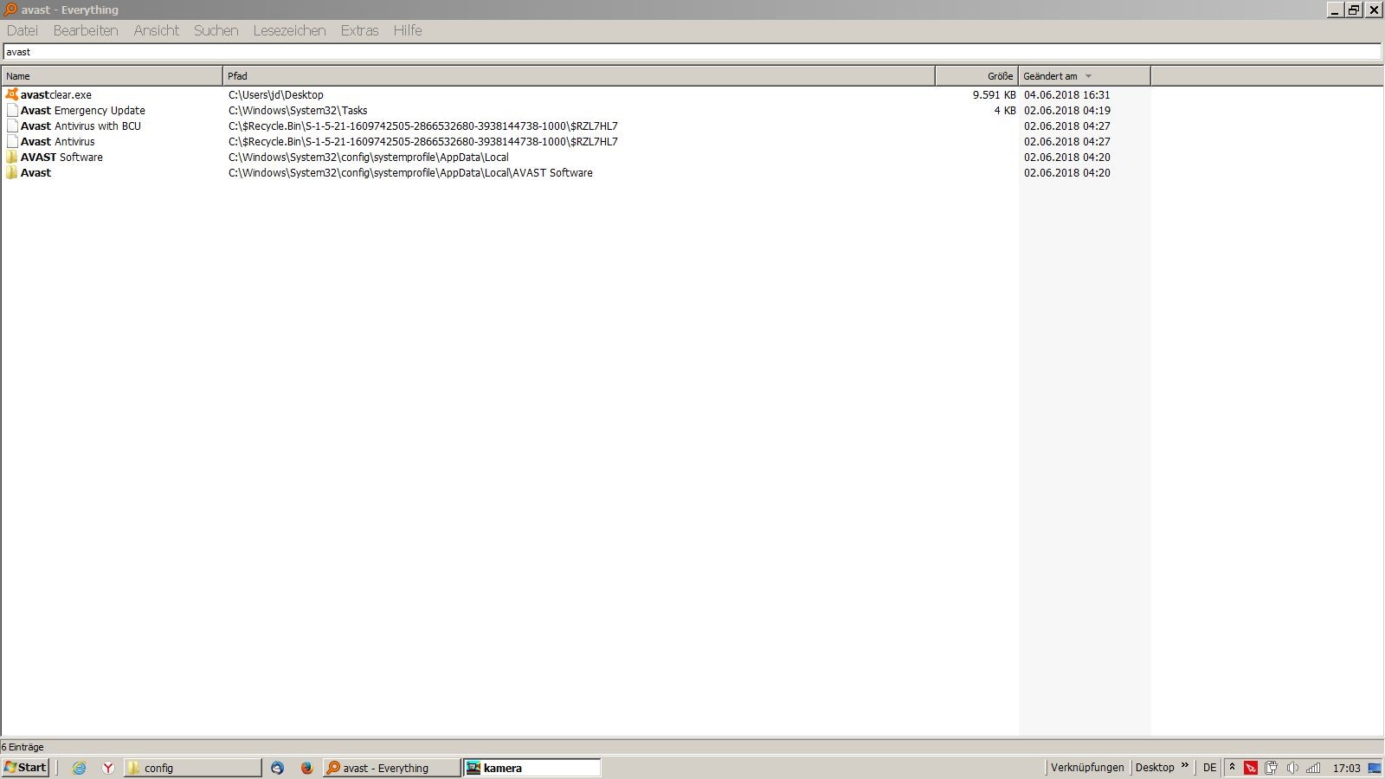The image size is (1385, 779).
Task: Click the search field containing avast
Action: pos(692,52)
